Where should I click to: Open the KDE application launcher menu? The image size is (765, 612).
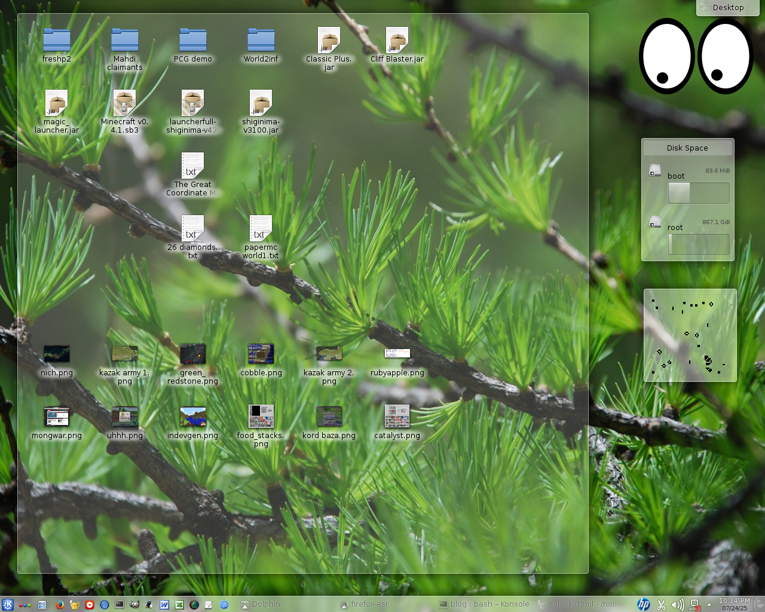tap(7, 604)
